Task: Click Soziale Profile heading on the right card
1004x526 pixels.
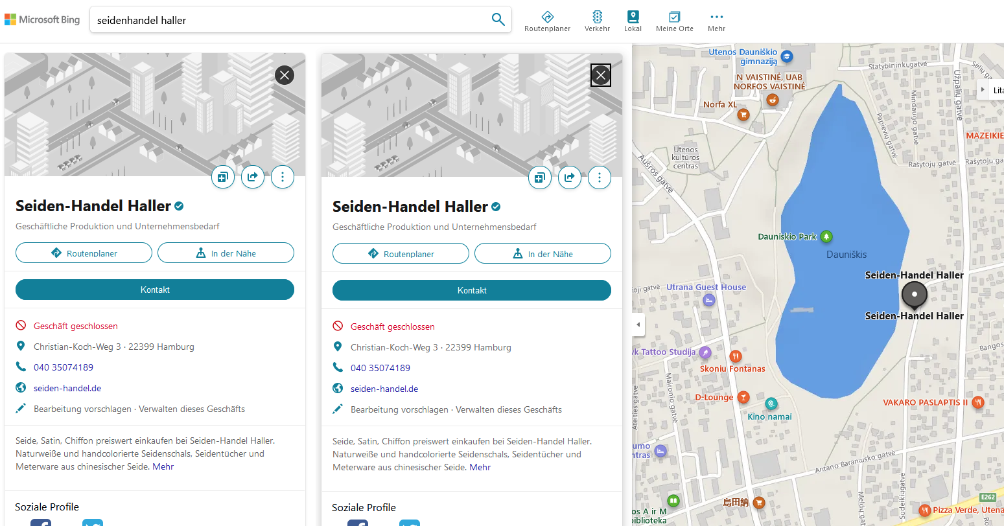Action: (364, 507)
